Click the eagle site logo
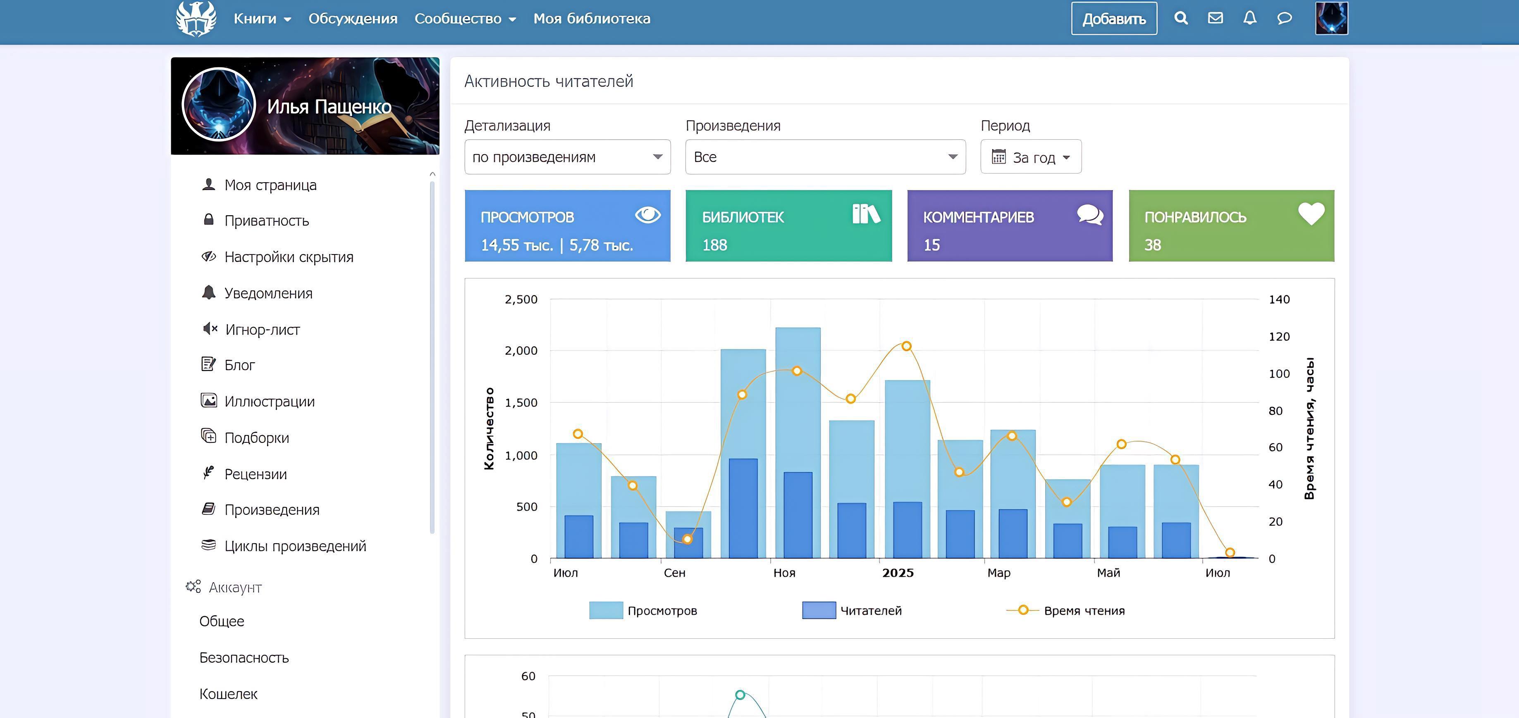1519x718 pixels. [196, 18]
